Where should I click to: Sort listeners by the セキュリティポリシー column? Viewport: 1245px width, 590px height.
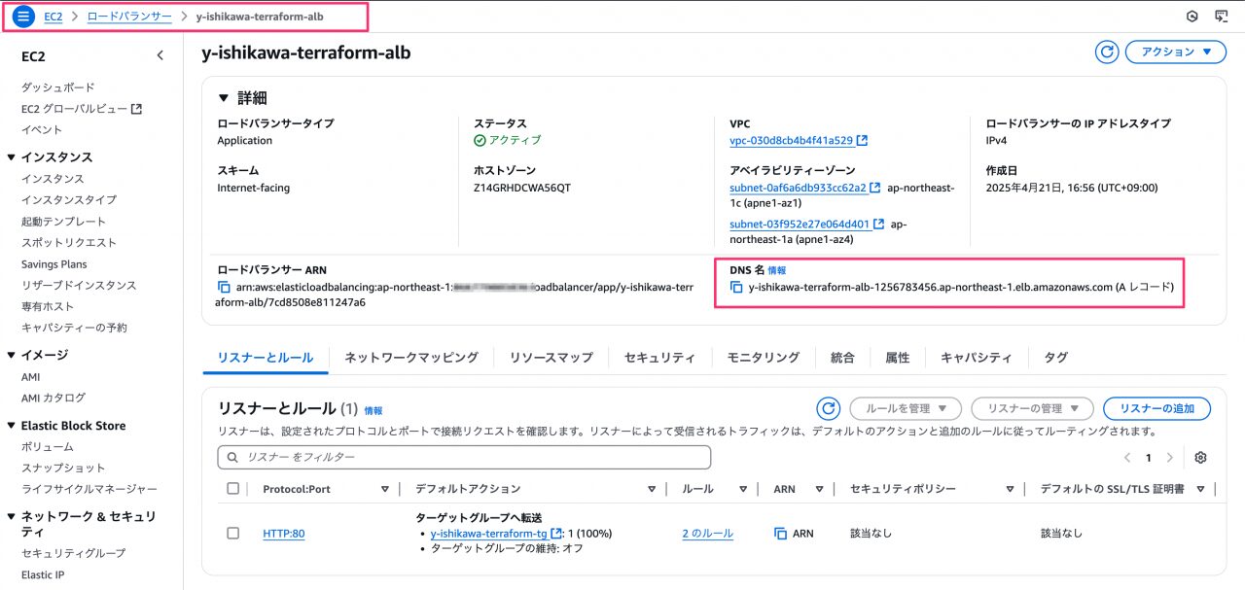pos(1011,489)
